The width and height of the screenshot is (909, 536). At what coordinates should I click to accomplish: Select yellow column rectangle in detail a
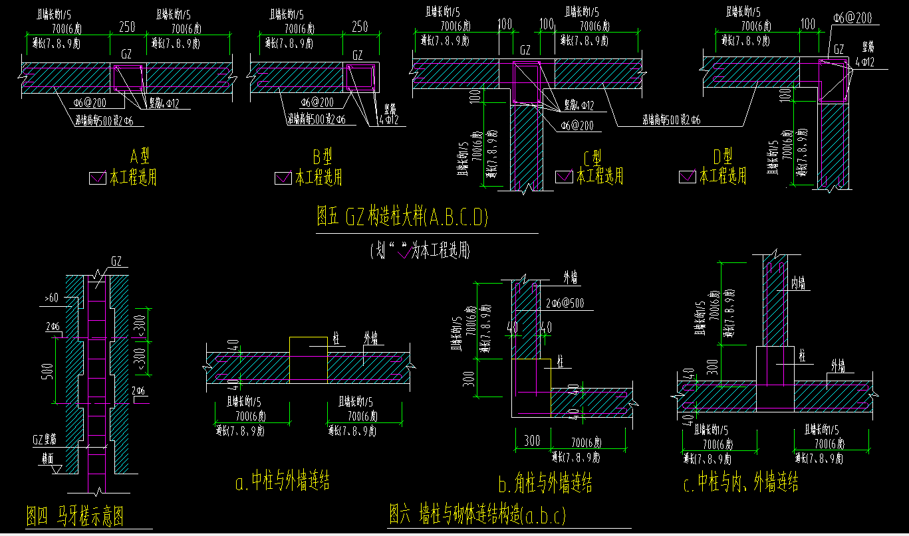[x=309, y=359]
